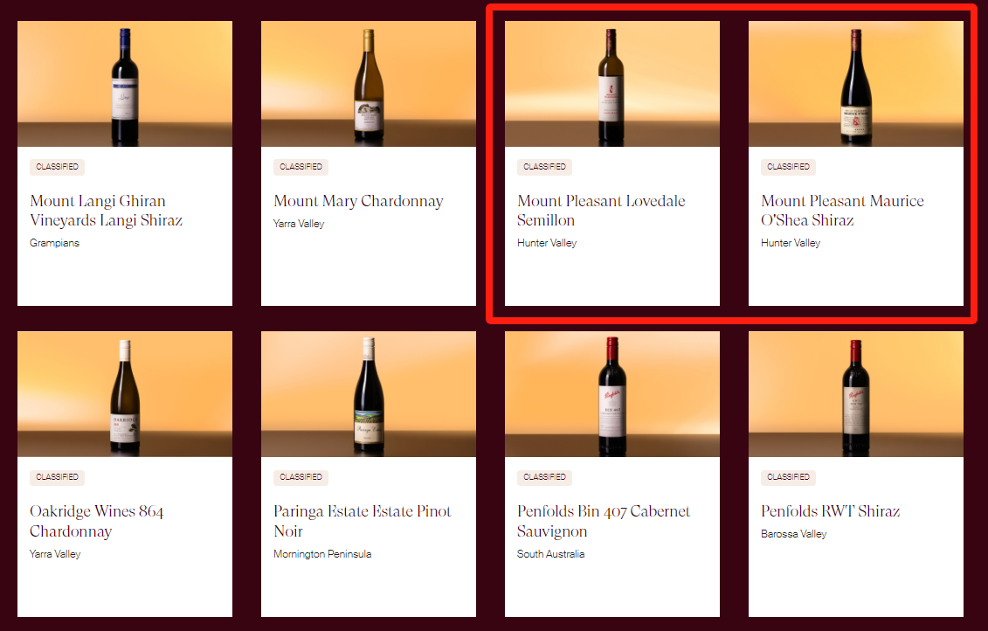988x631 pixels.
Task: Open Mount Langi Ghiran Vineyards Langi Shiraz title
Action: (106, 211)
